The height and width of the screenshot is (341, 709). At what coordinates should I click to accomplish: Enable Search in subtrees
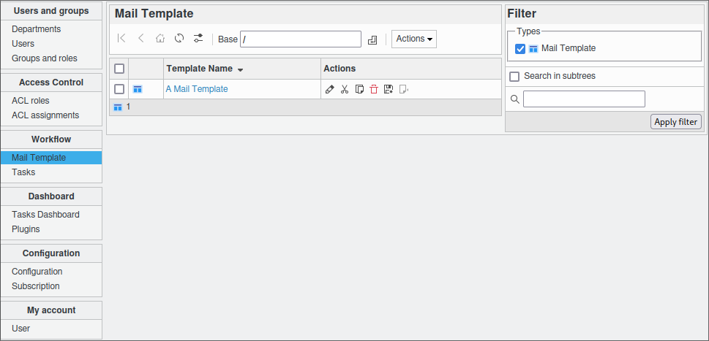[x=514, y=76]
